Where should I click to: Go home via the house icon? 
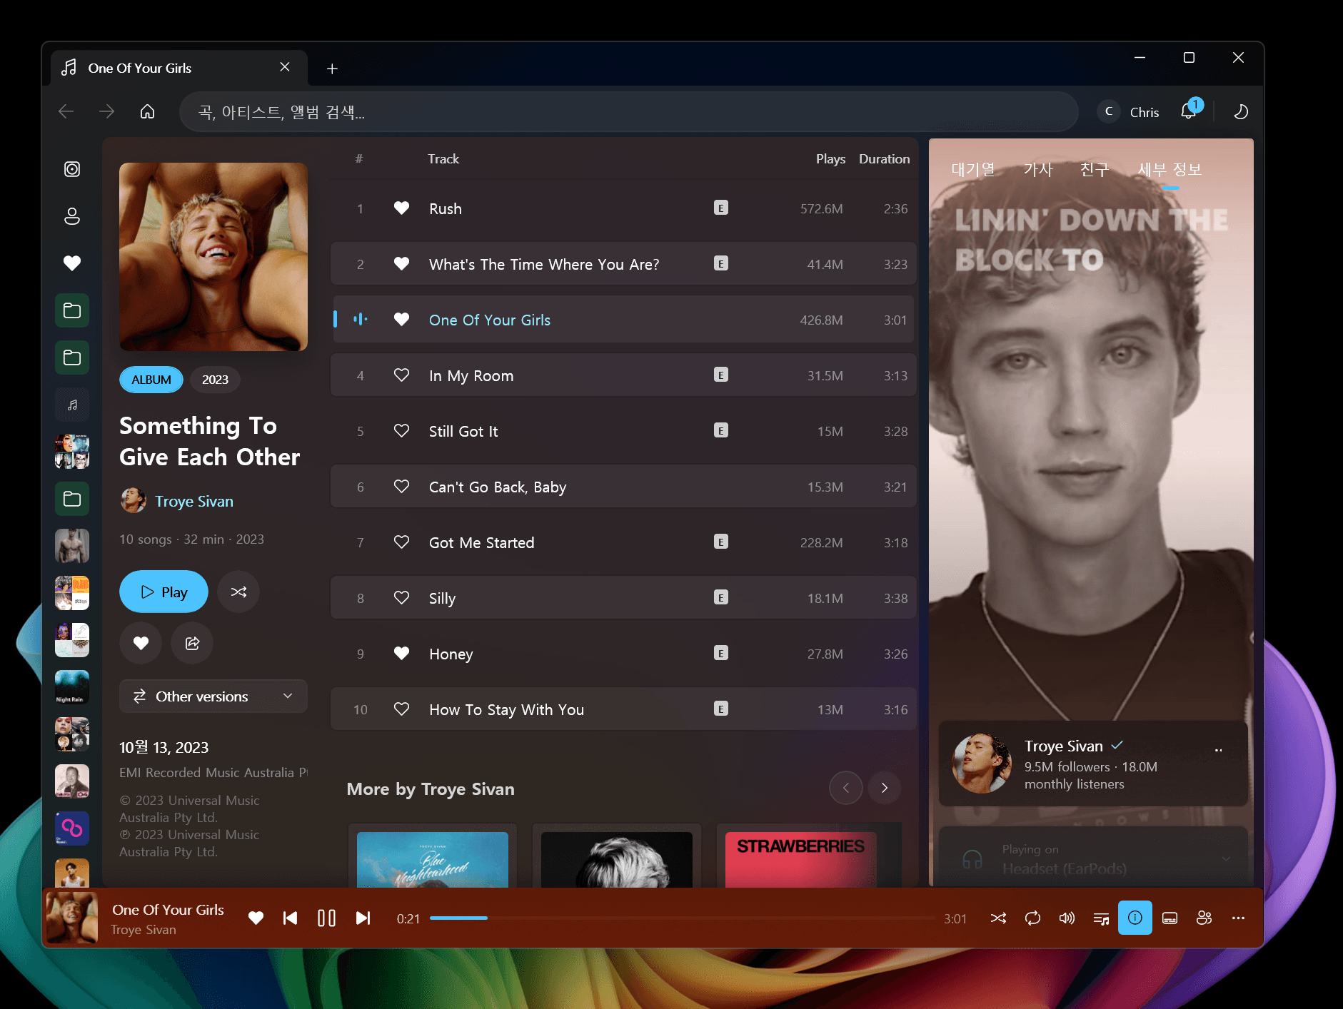tap(147, 111)
